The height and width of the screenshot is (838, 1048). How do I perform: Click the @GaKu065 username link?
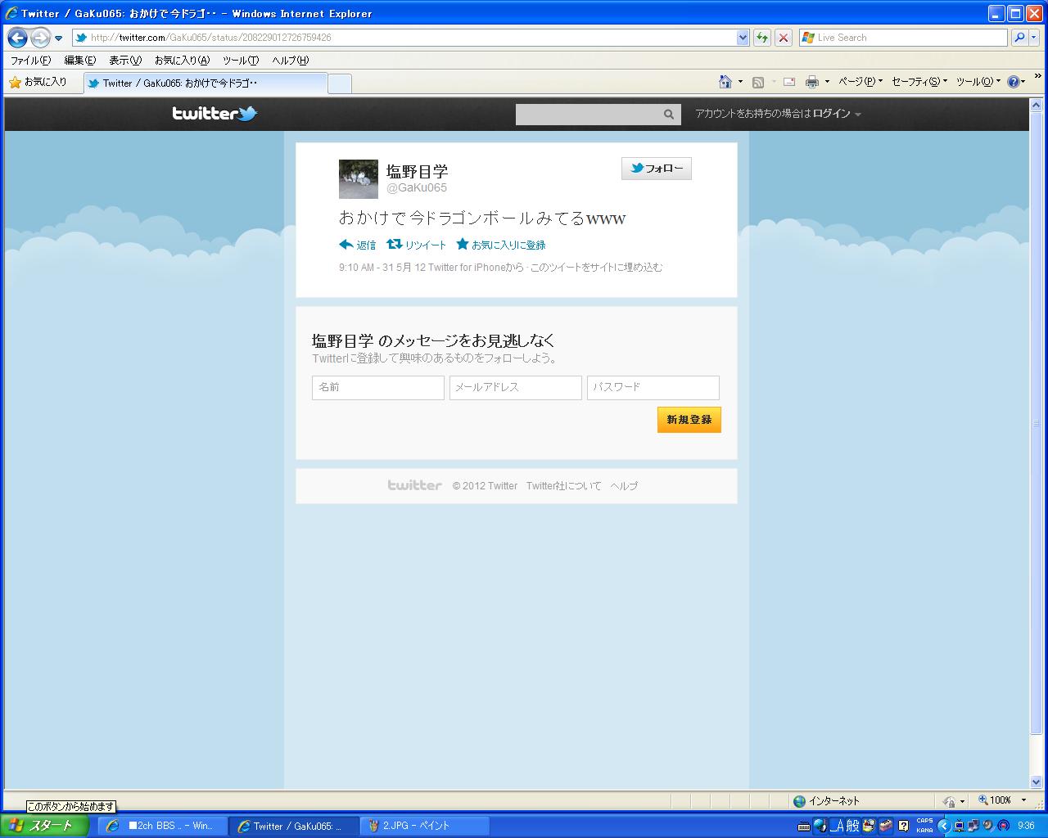[x=417, y=188]
